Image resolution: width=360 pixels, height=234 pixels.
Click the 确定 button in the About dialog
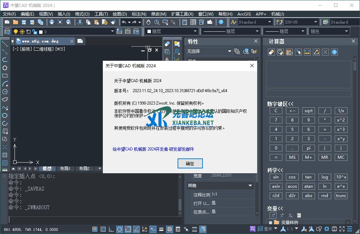190,164
